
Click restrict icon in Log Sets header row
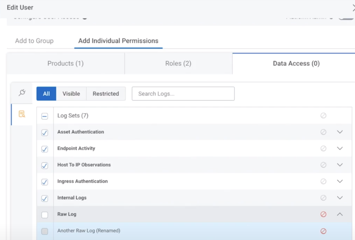click(x=323, y=116)
